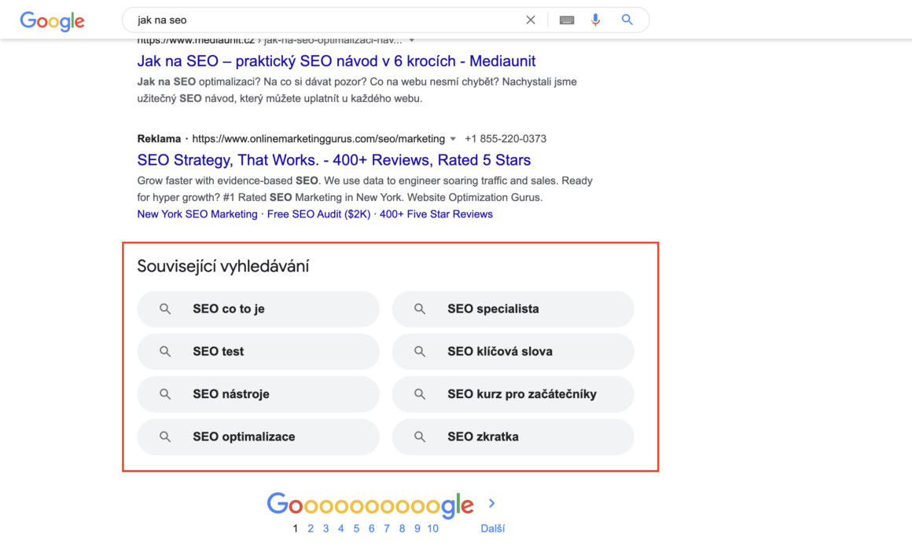Open the New York SEO Marketing sitelink
Screen dimensions: 912x555
tap(197, 214)
